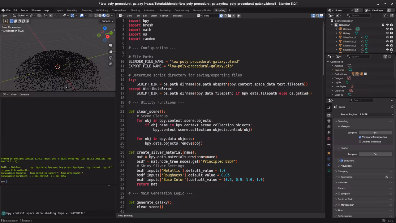Adjust the viewport Samples value field
Screen dimensions: 396x223
[x=375, y=133]
